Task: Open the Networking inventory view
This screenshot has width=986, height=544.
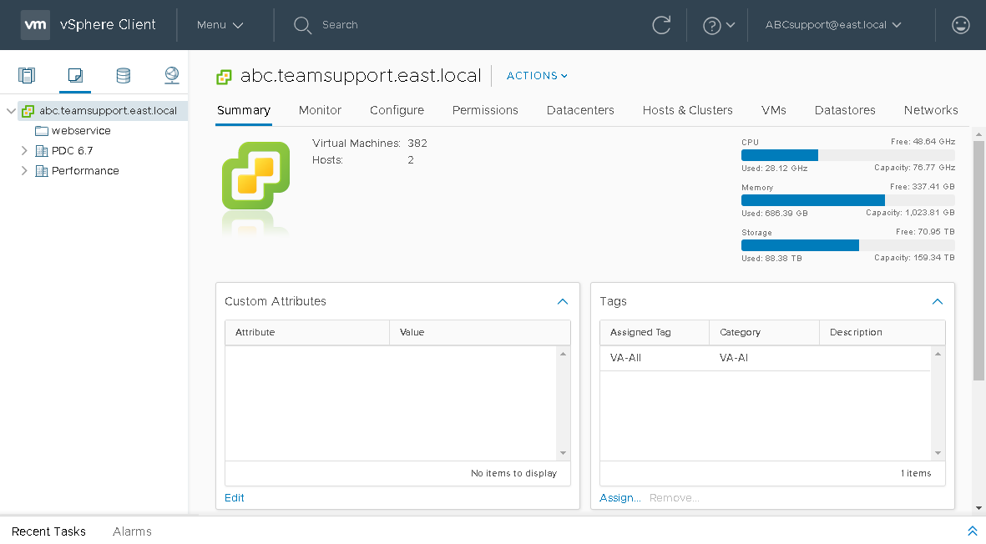Action: pyautogui.click(x=171, y=74)
